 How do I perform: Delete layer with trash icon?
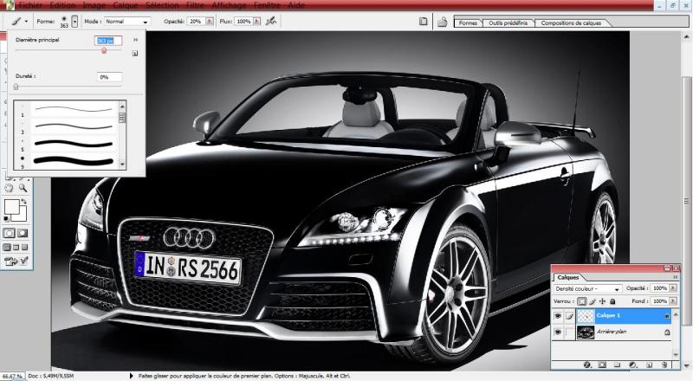coord(664,365)
